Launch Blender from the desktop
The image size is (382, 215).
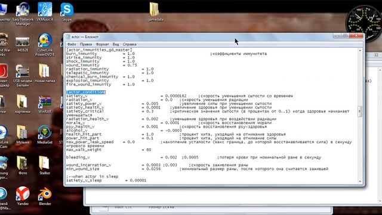[45, 196]
